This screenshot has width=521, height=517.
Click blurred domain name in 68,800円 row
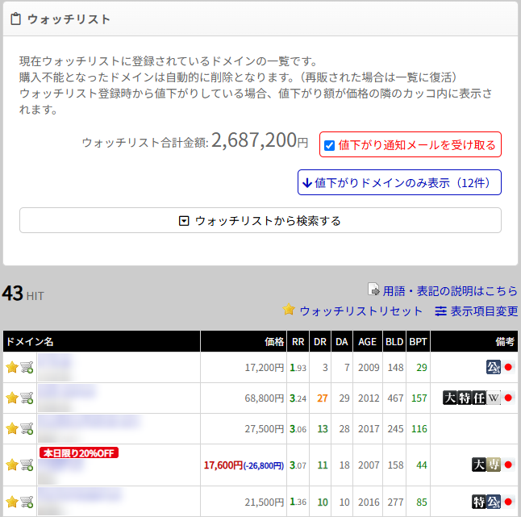tap(68, 391)
